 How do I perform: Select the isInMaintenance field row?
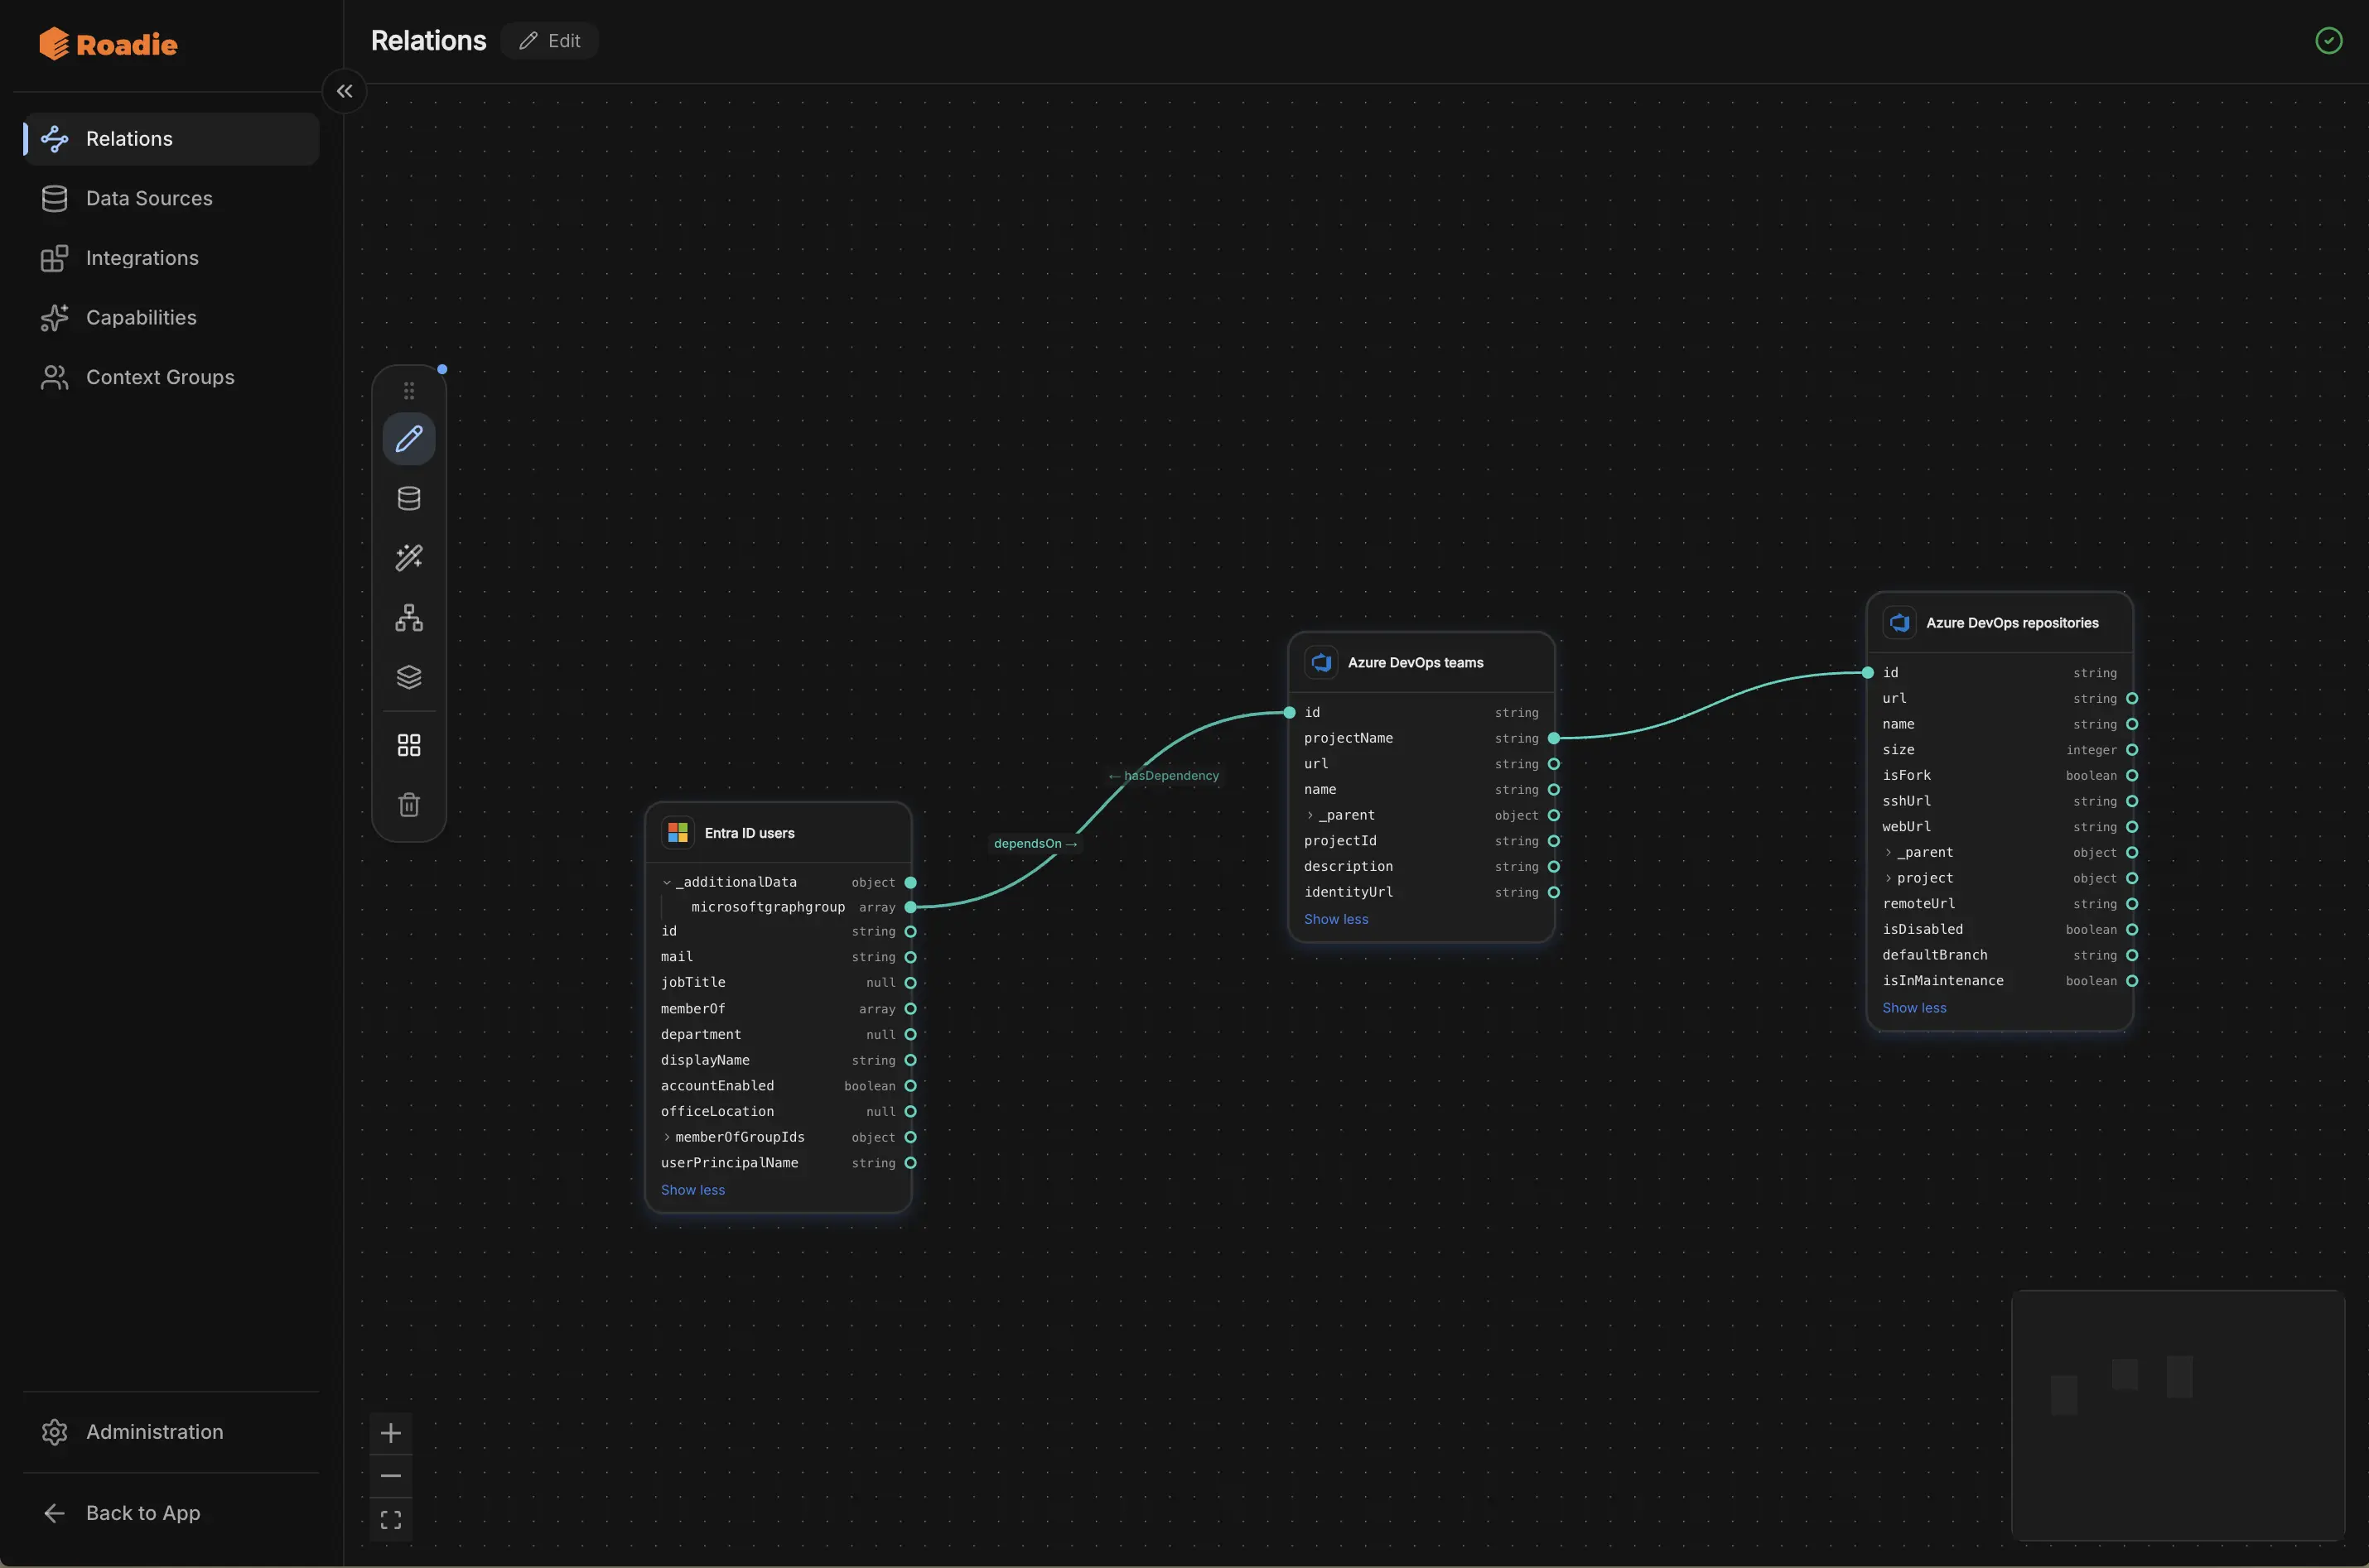pyautogui.click(x=2000, y=981)
